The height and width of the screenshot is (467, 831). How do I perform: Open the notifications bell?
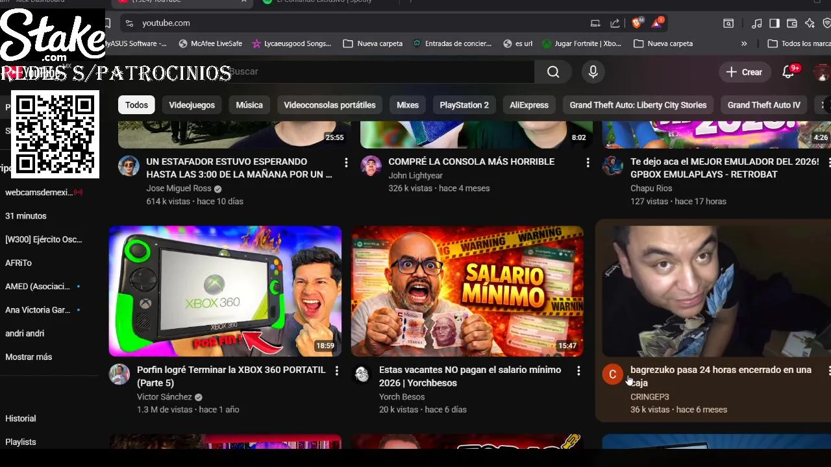(789, 72)
